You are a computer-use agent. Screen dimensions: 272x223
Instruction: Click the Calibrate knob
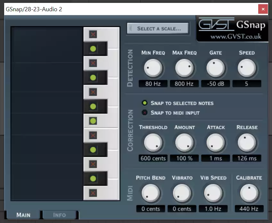pos(249,193)
